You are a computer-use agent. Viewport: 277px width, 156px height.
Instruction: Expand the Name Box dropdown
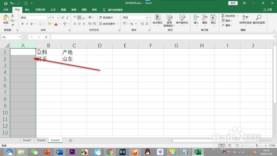(x=19, y=37)
